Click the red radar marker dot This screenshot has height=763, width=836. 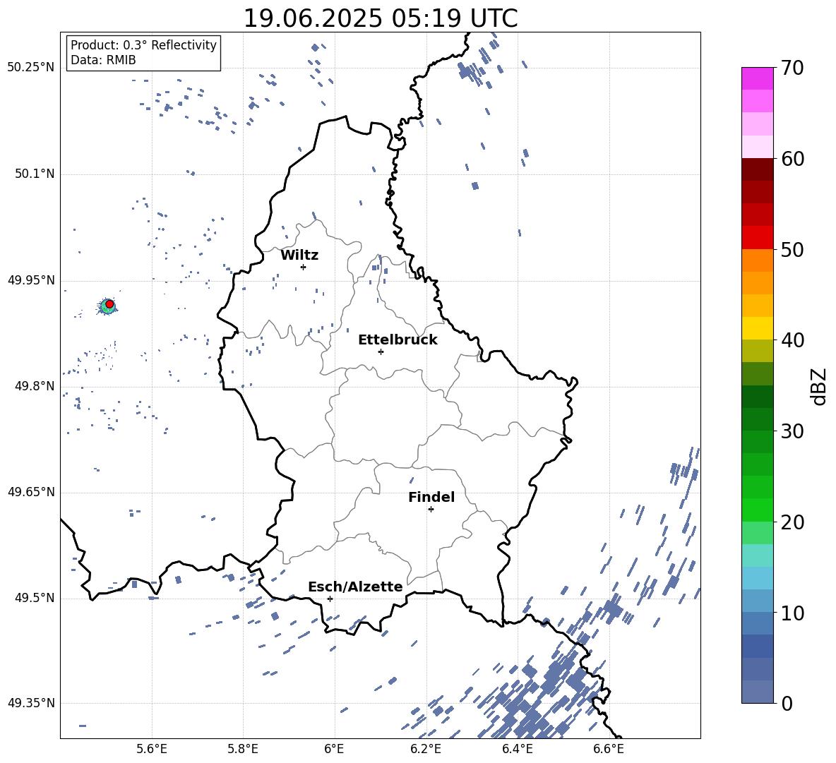point(109,304)
